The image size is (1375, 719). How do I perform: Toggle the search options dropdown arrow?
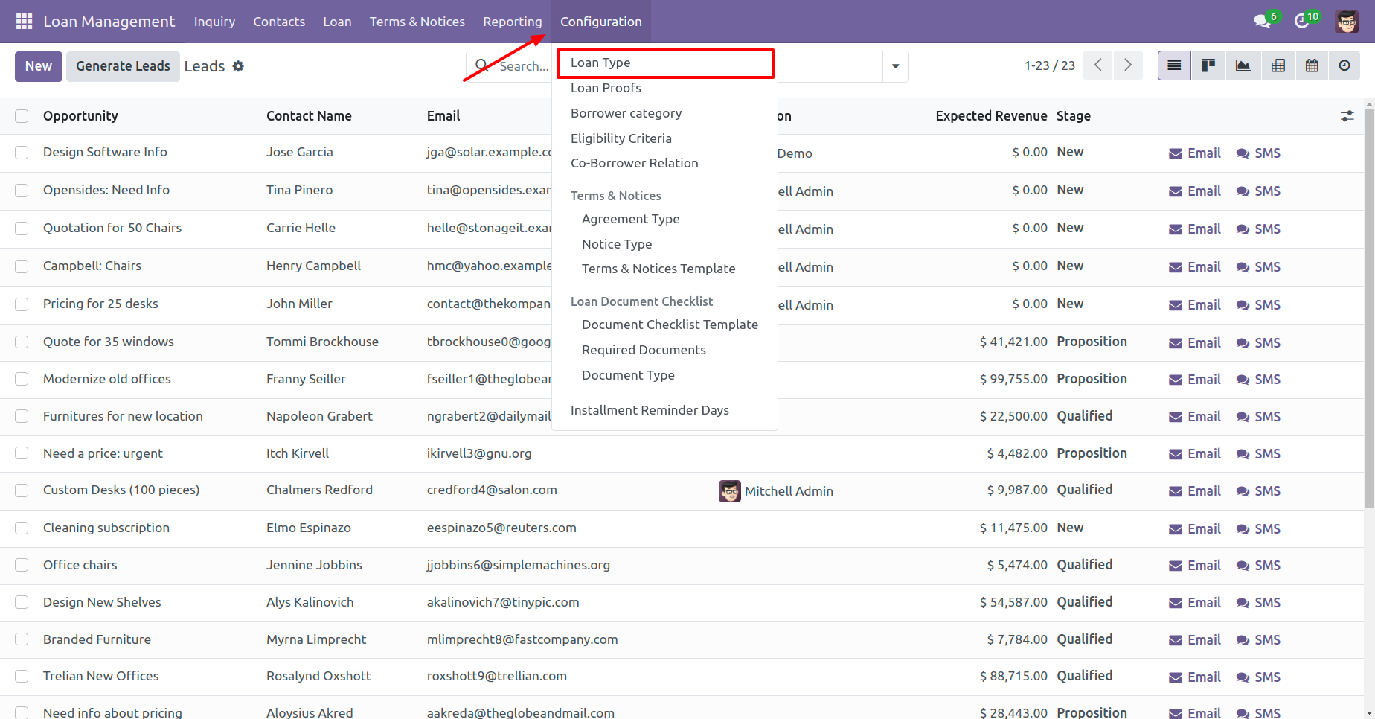(895, 66)
